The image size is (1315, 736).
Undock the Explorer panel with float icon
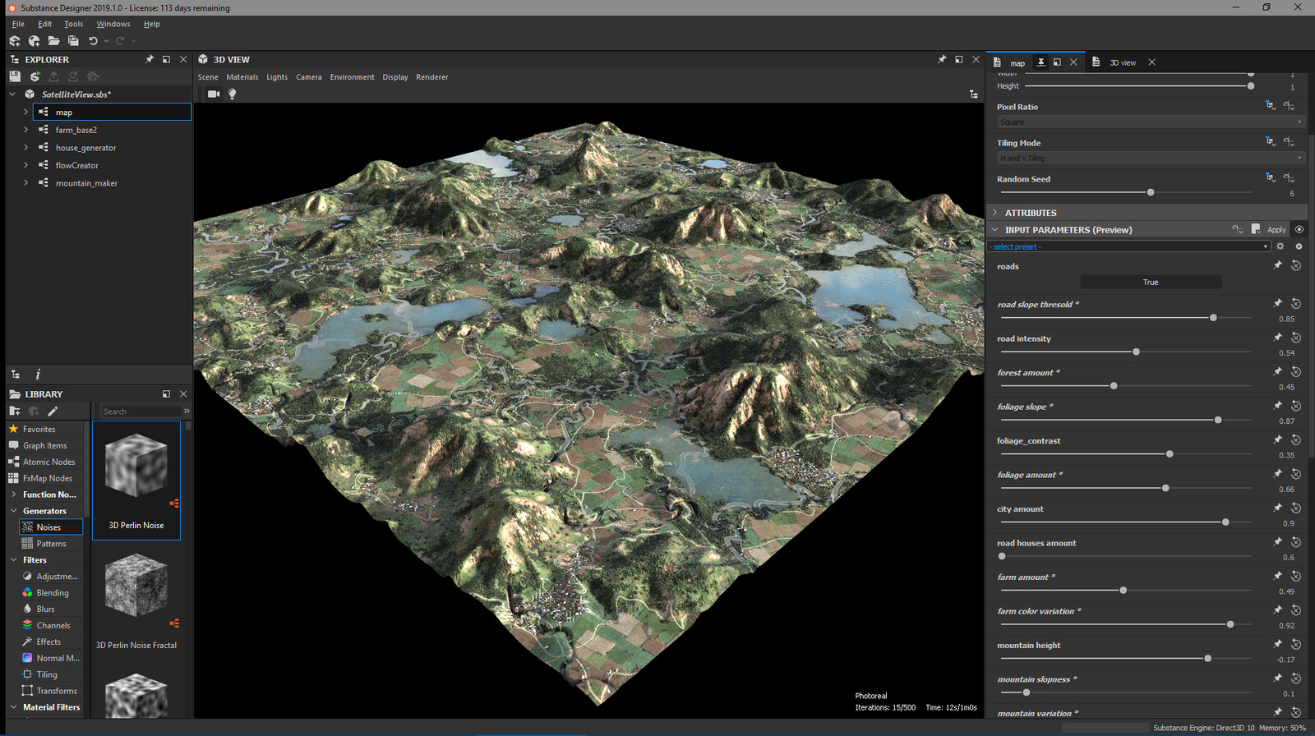pyautogui.click(x=166, y=59)
